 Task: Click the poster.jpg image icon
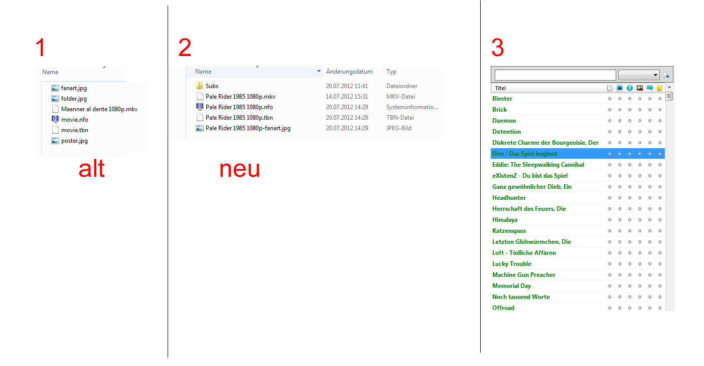coord(55,141)
